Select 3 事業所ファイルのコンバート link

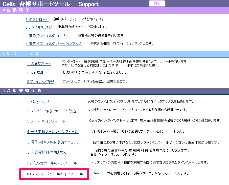(x=49, y=36)
